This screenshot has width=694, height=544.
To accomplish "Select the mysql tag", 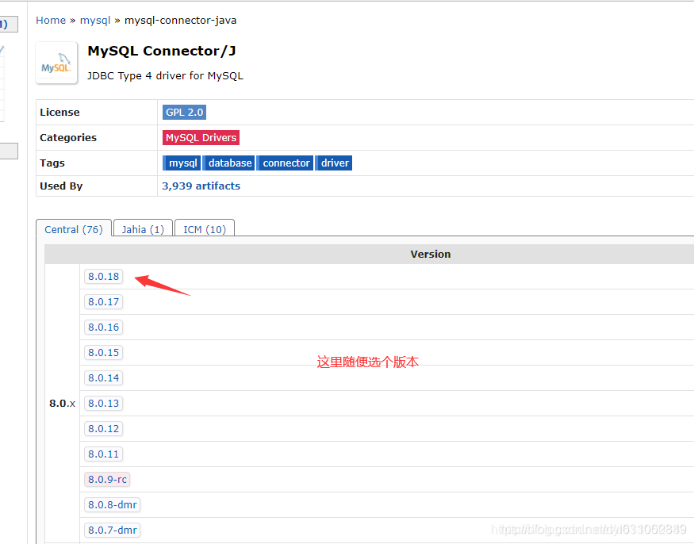I will click(182, 163).
